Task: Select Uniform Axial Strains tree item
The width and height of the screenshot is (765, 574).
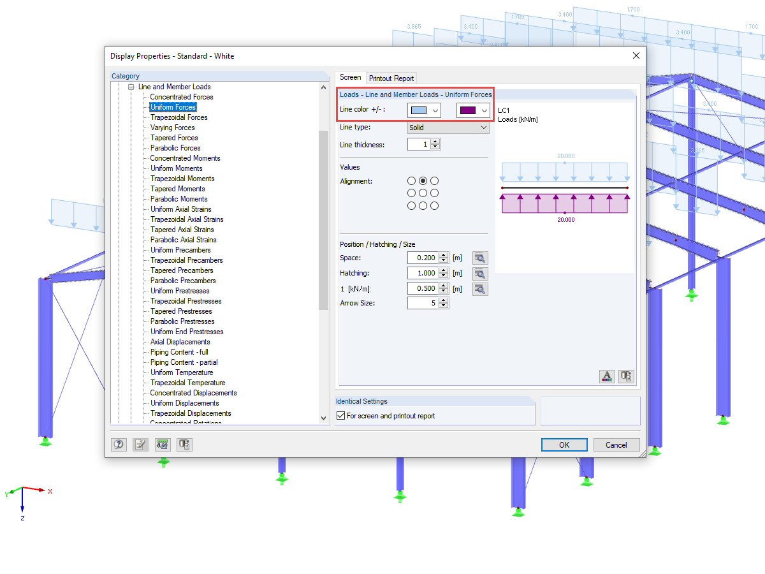Action: coord(180,209)
